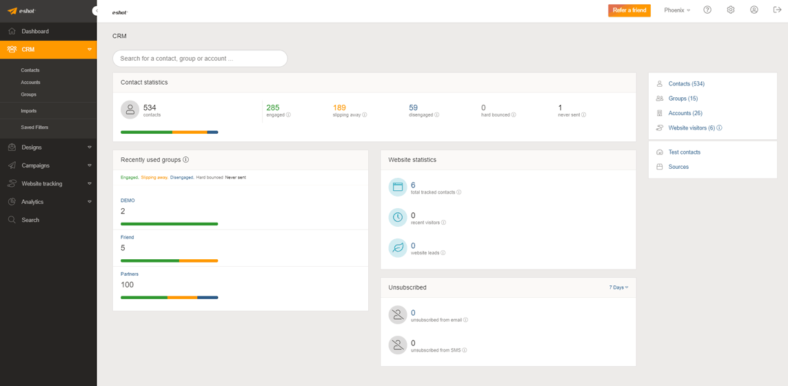
Task: Open Dashboard from the sidebar
Action: pyautogui.click(x=35, y=32)
